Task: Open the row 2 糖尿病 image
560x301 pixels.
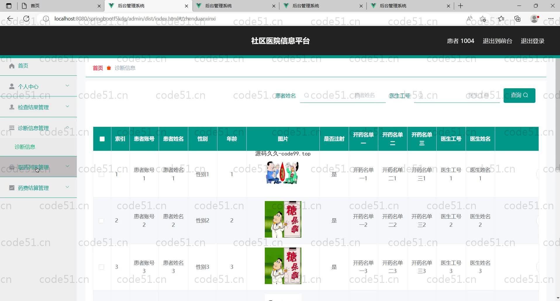Action: [283, 219]
